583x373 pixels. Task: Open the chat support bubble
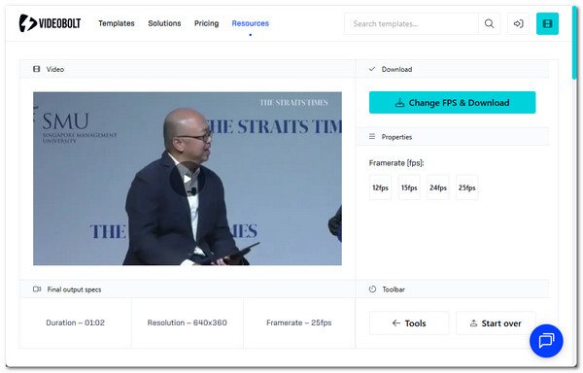tap(546, 341)
